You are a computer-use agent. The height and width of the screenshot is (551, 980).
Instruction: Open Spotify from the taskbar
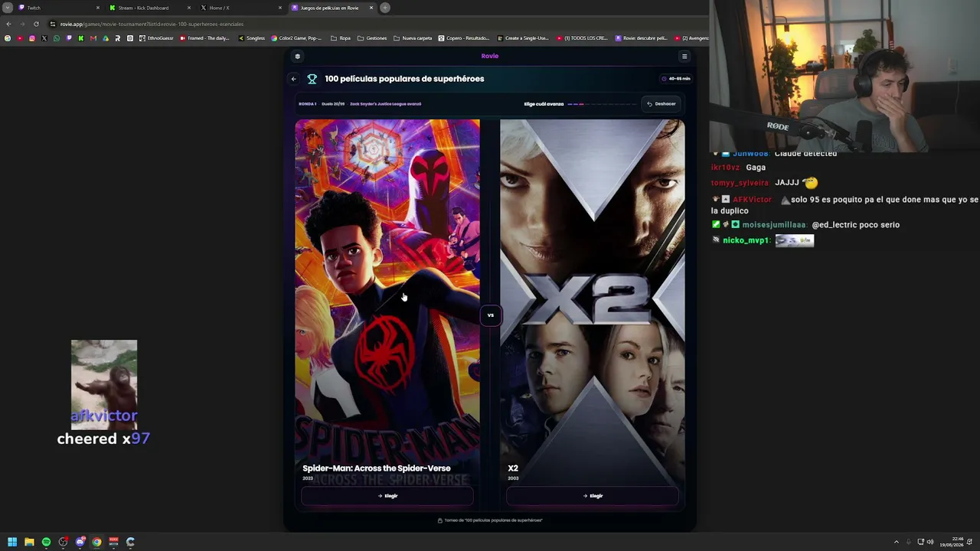[46, 542]
